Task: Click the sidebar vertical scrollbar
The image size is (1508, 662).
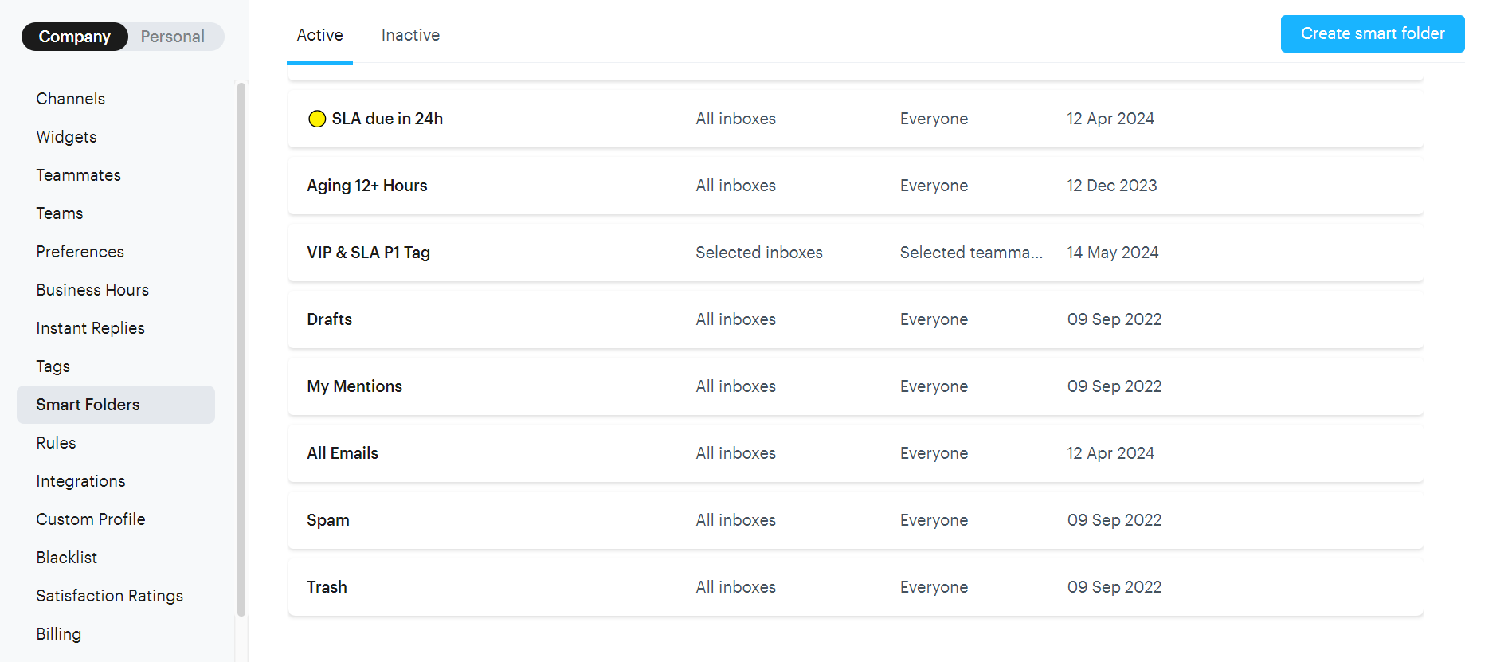Action: click(x=241, y=351)
